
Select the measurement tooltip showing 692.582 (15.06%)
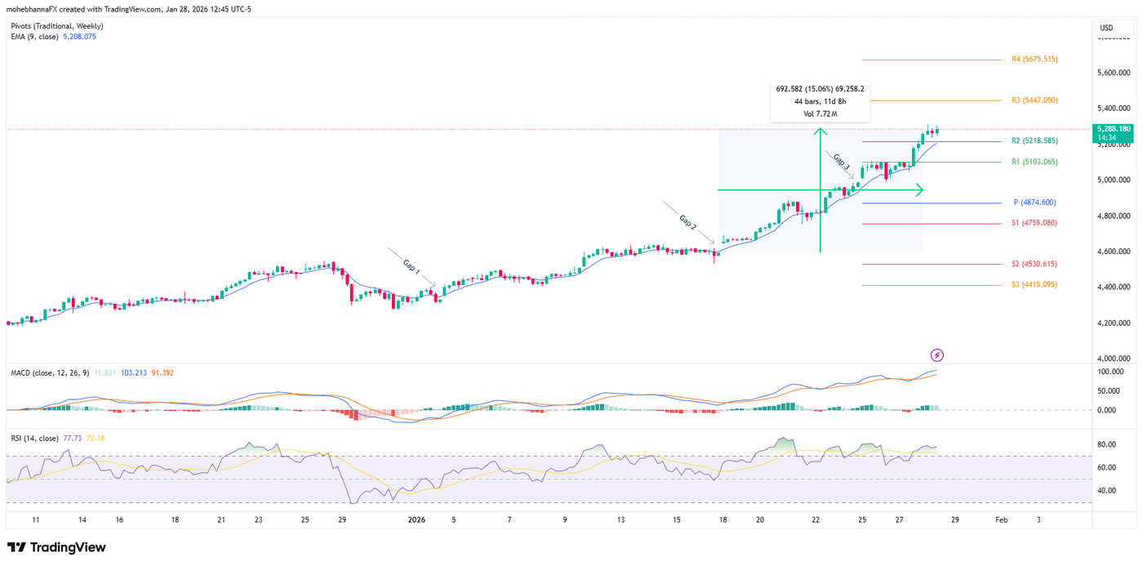[x=821, y=102]
